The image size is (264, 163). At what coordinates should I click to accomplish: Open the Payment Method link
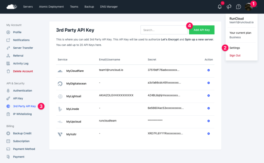pyautogui.click(x=24, y=149)
